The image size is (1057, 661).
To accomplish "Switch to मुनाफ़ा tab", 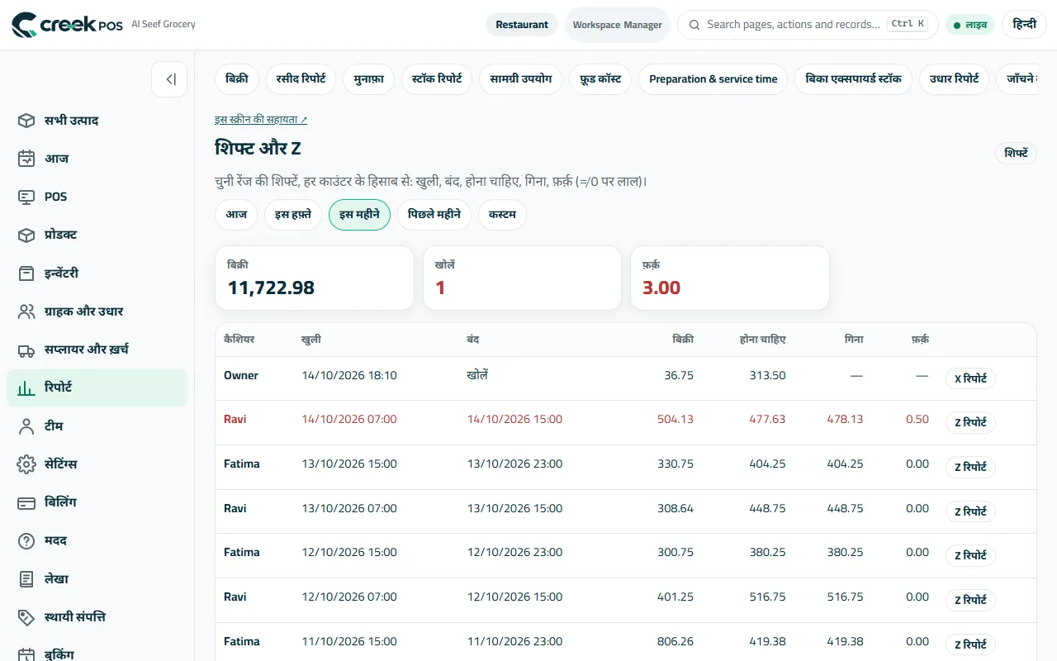I will pyautogui.click(x=368, y=79).
